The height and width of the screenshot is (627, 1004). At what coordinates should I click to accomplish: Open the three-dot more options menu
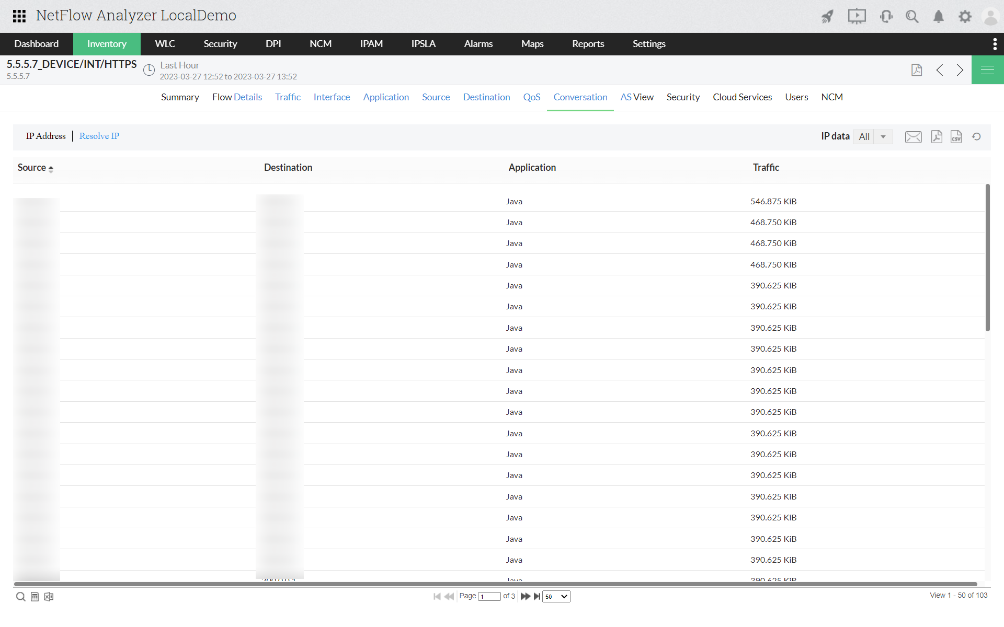(995, 44)
